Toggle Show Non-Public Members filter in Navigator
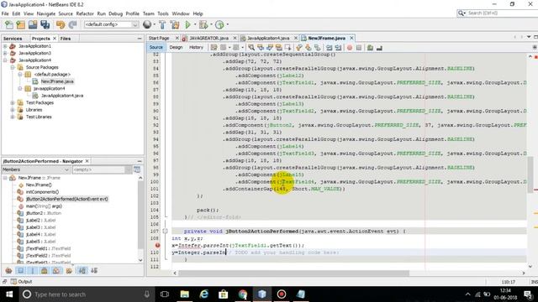The height and width of the screenshot is (302, 538). (45, 270)
